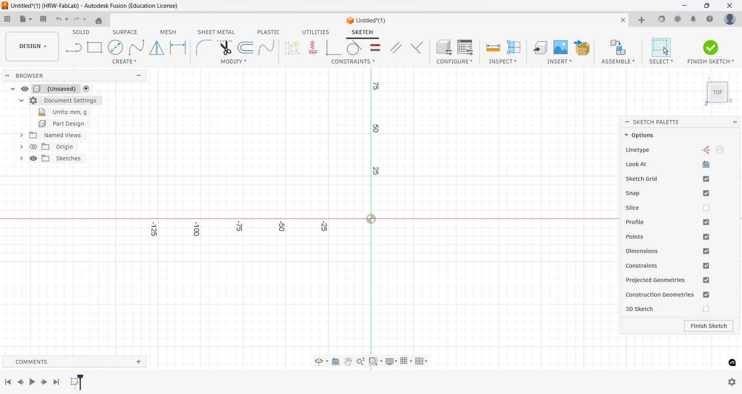Switch to the MESH tab
The image size is (742, 394).
click(x=168, y=32)
